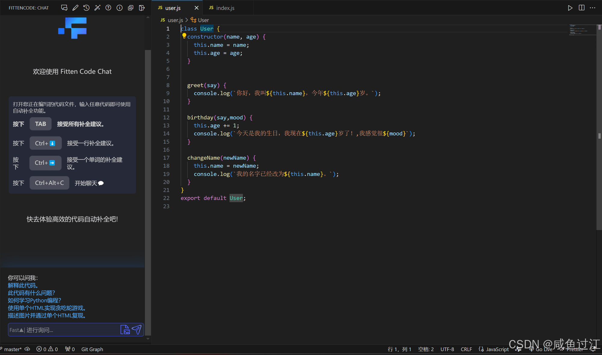The width and height of the screenshot is (602, 355).
Task: Open chat history clock icon
Action: click(86, 8)
